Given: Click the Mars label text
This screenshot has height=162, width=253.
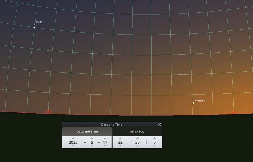Looking at the screenshot, I should point(39,22).
